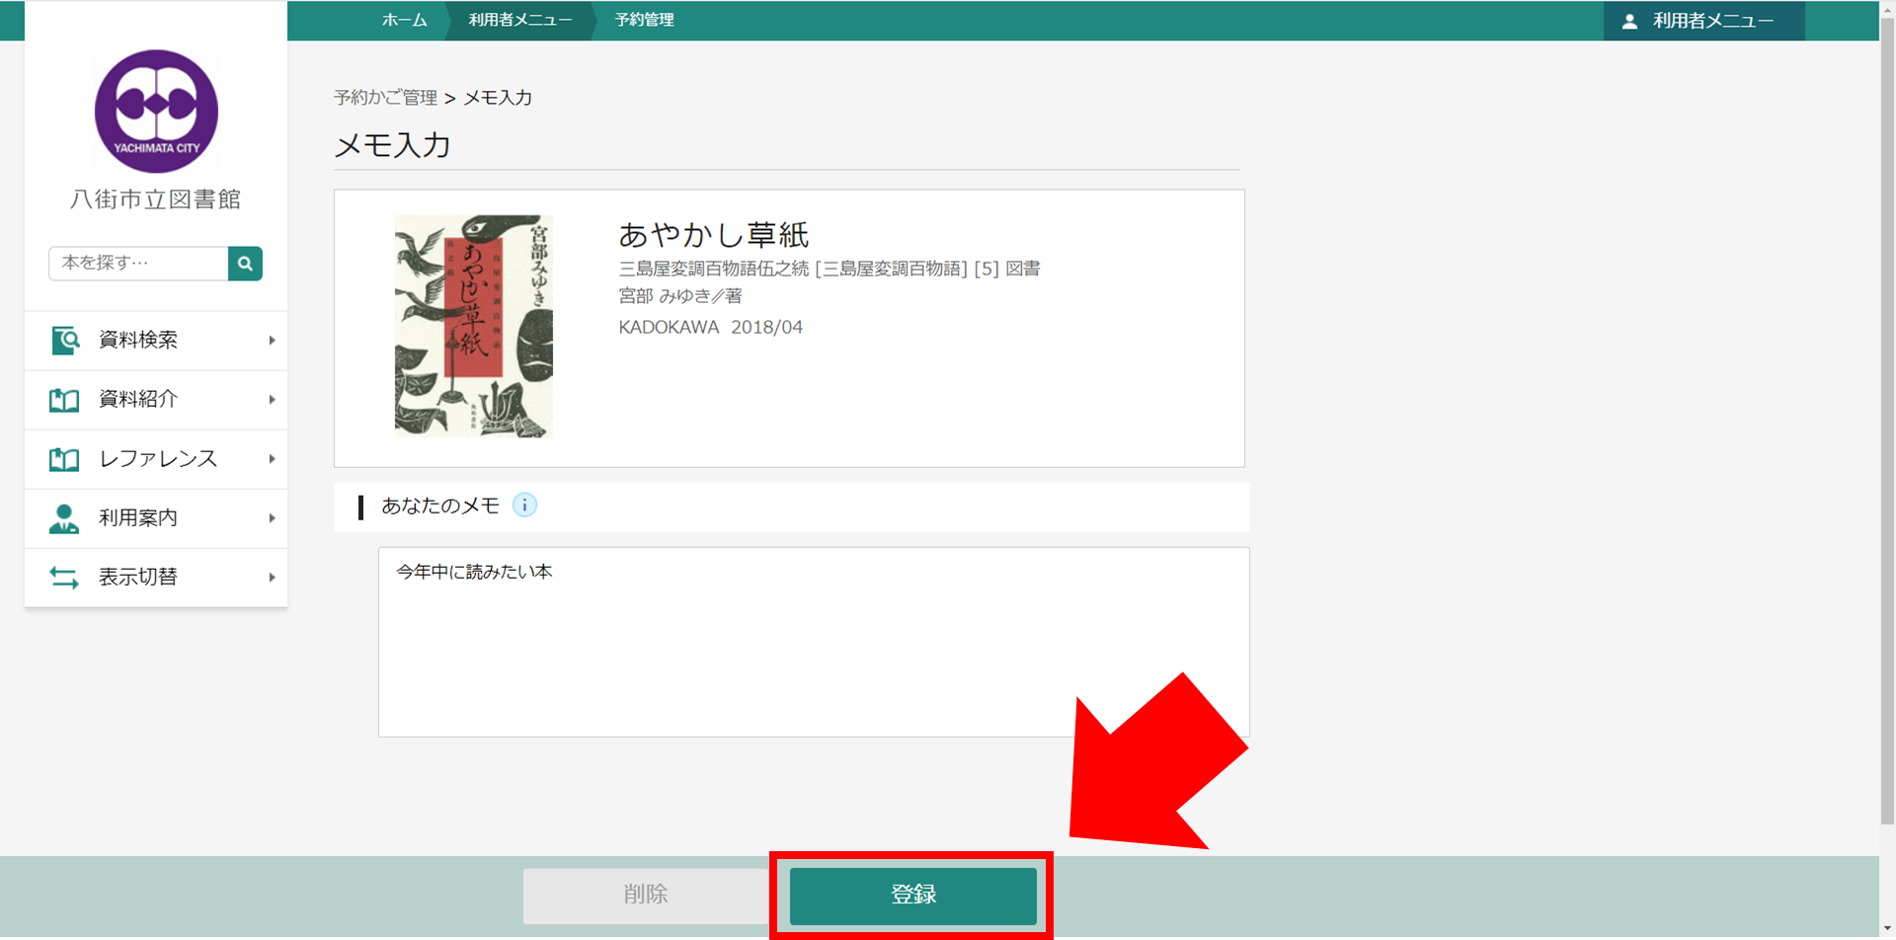The image size is (1896, 940).
Task: Click the 利用案内 person icon
Action: click(64, 518)
